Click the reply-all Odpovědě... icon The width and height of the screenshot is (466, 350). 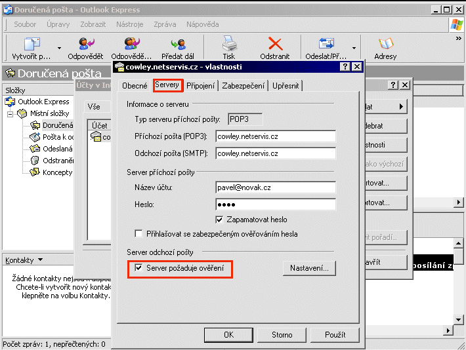(x=132, y=44)
